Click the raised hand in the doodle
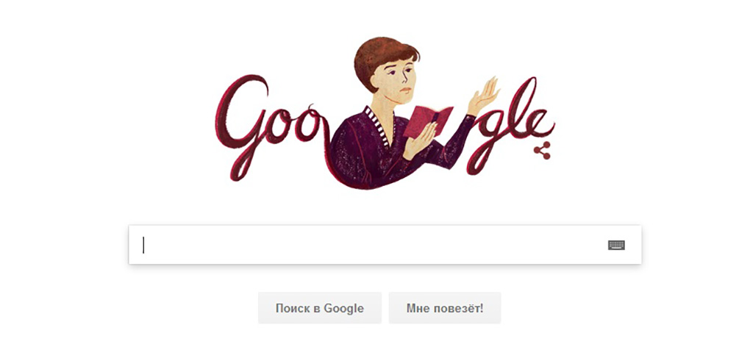 click(x=483, y=96)
